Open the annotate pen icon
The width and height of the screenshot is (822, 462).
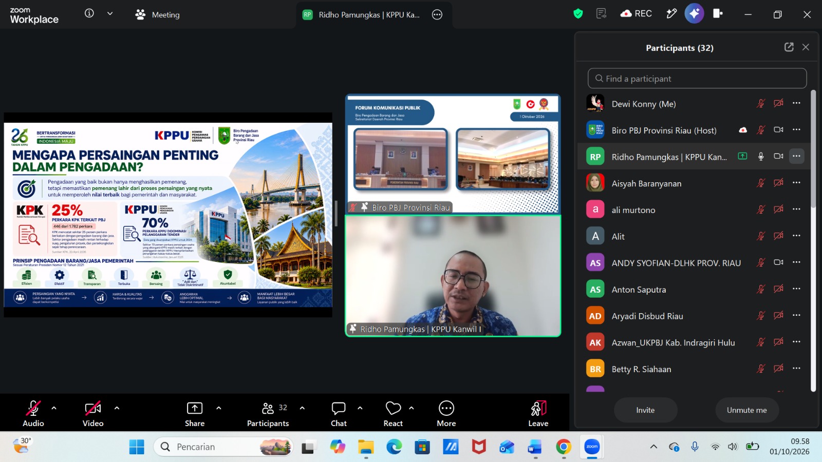point(671,14)
